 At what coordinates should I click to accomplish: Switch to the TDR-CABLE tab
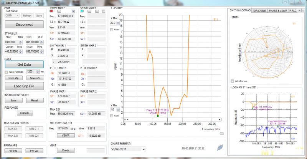[260, 10]
